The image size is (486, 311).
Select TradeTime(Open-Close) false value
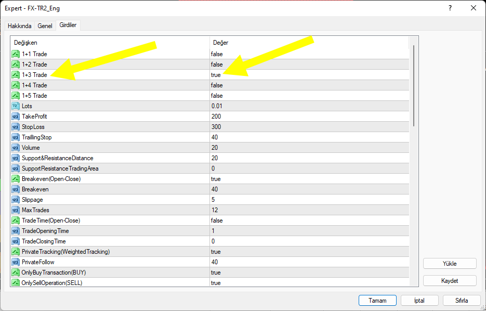click(217, 221)
